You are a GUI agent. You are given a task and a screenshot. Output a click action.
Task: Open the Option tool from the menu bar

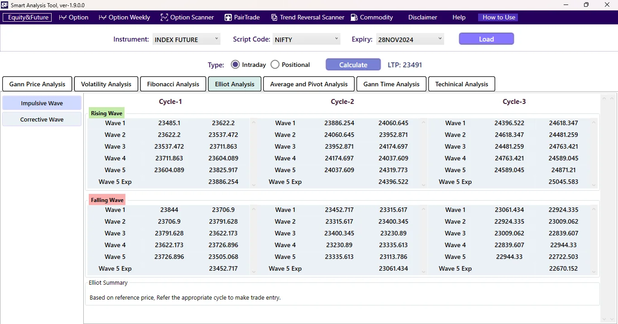tap(73, 17)
